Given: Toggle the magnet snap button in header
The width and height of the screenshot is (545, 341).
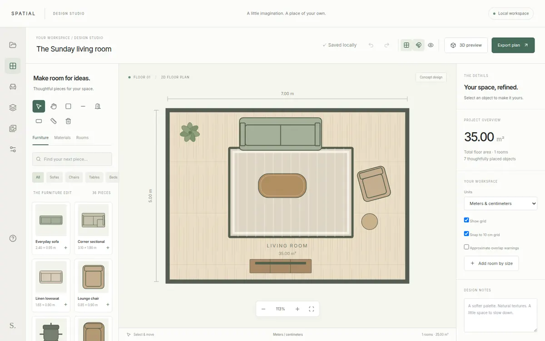Looking at the screenshot, I should 419,45.
